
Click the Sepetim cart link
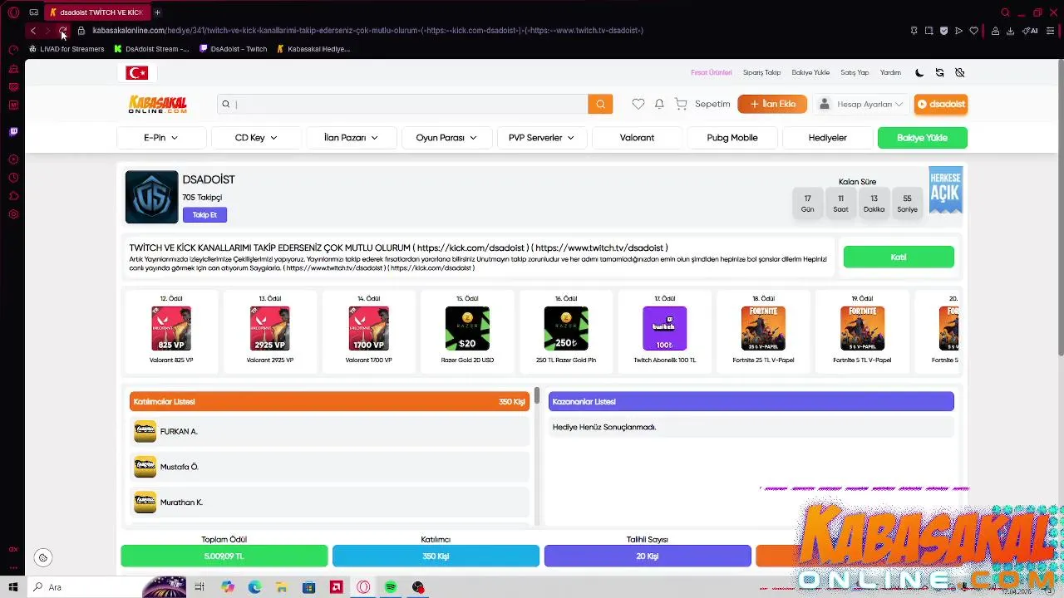click(x=712, y=104)
